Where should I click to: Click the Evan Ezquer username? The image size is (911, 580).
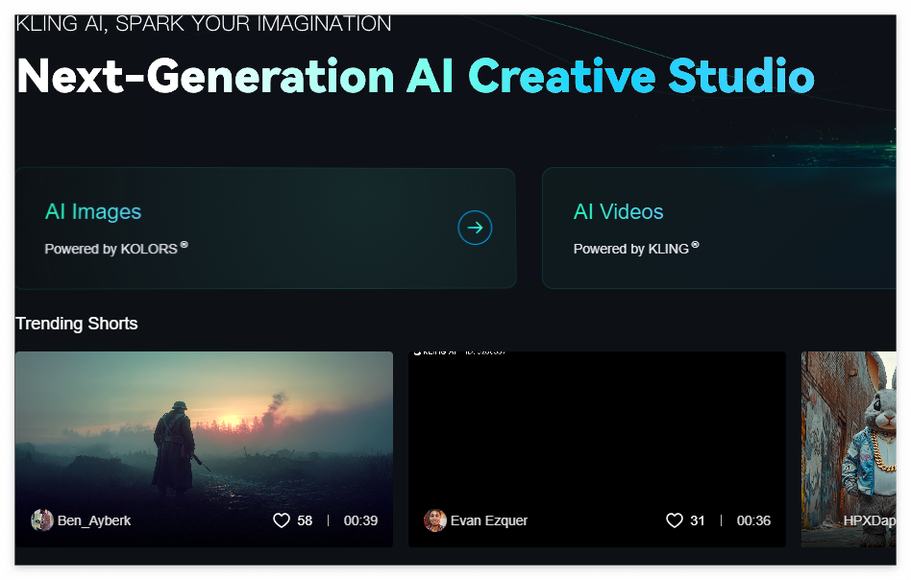pos(490,520)
